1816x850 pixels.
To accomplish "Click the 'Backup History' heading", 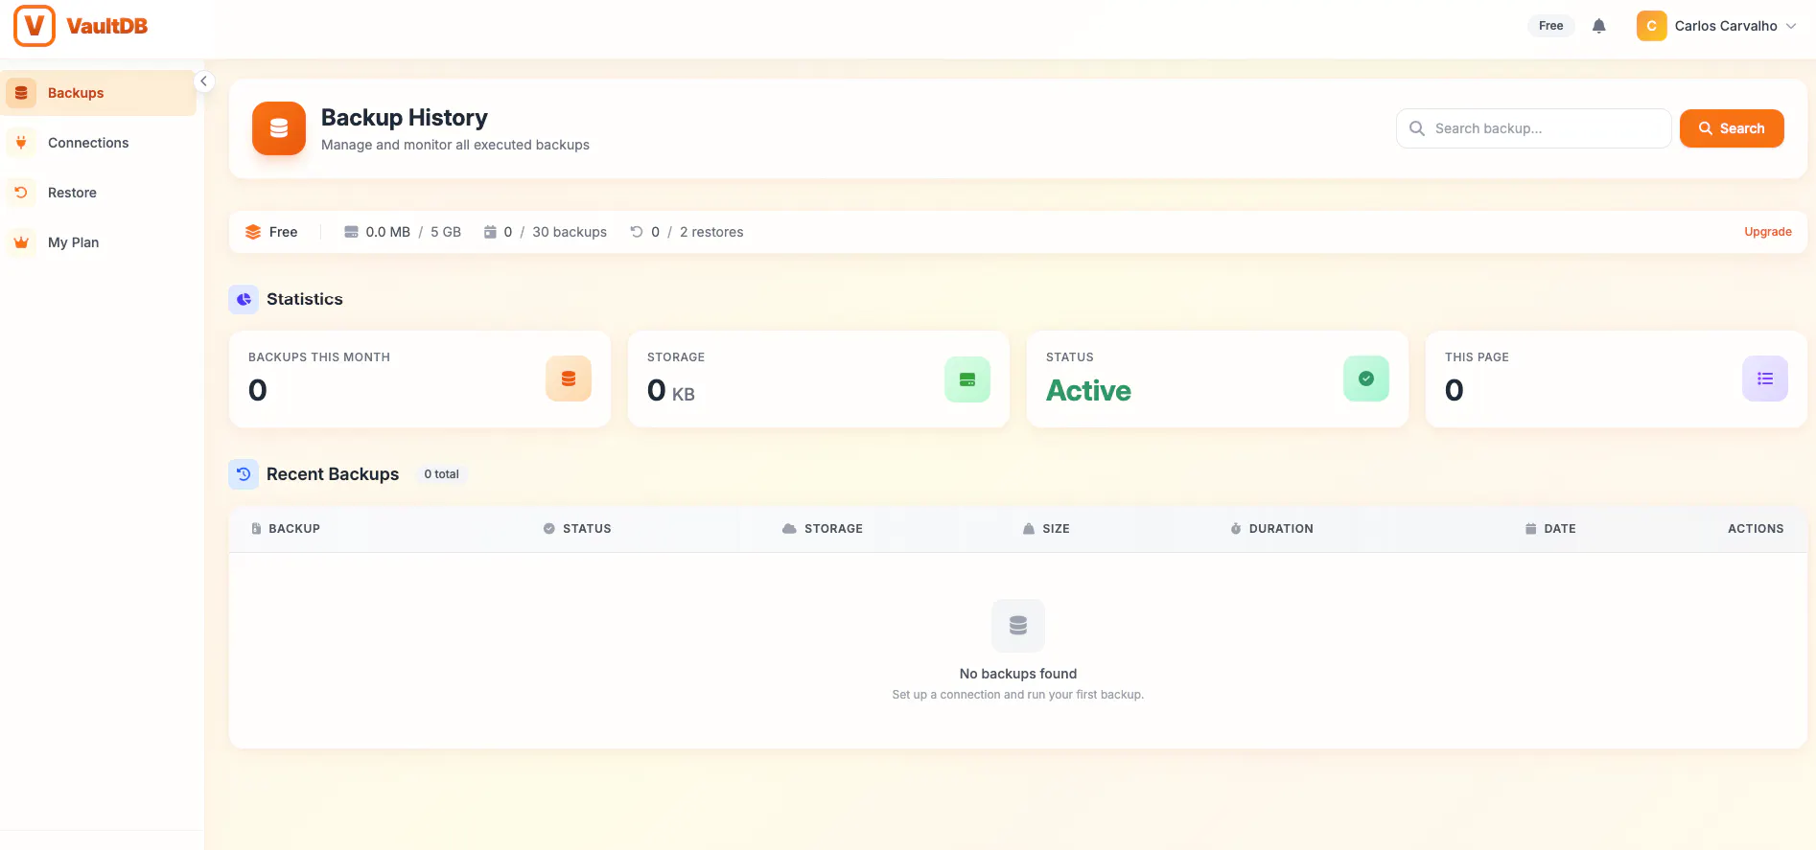I will 405,118.
